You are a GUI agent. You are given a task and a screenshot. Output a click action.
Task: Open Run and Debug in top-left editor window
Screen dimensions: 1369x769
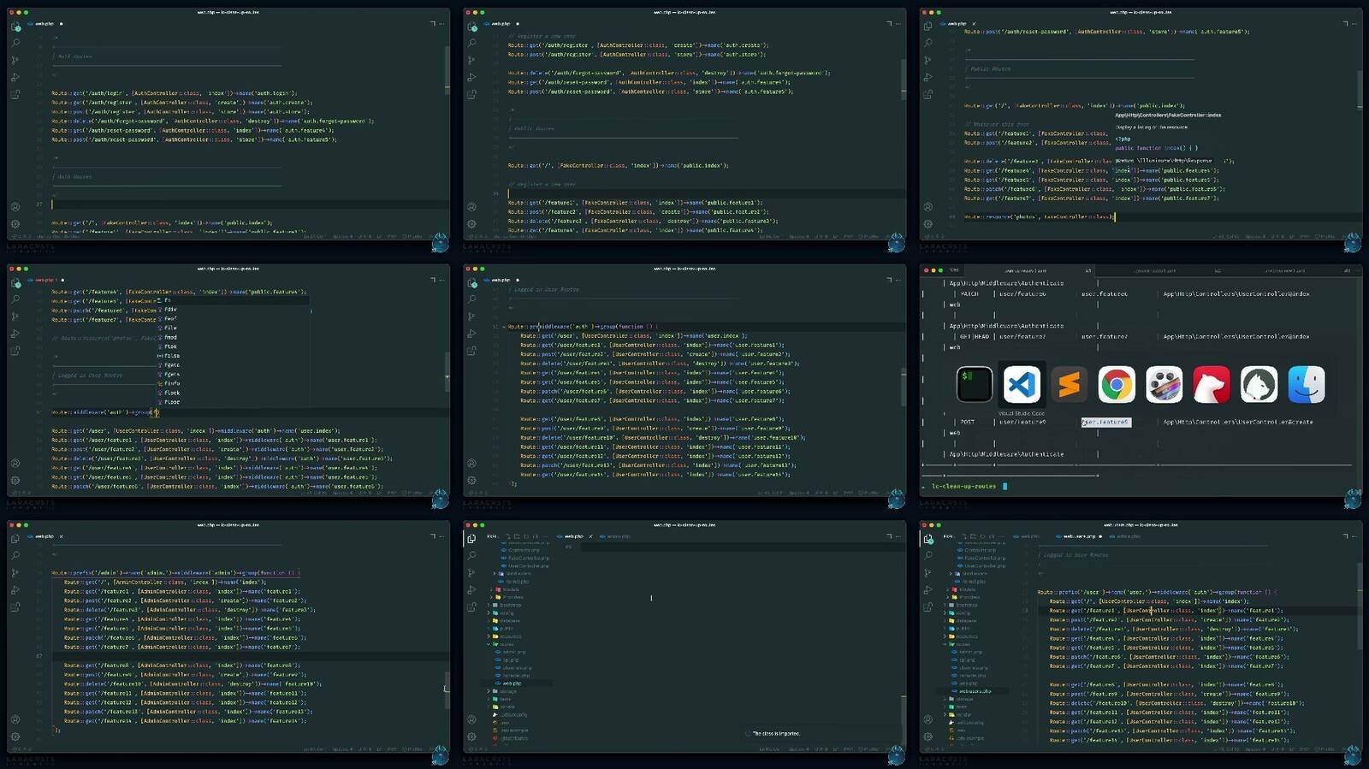tap(15, 77)
